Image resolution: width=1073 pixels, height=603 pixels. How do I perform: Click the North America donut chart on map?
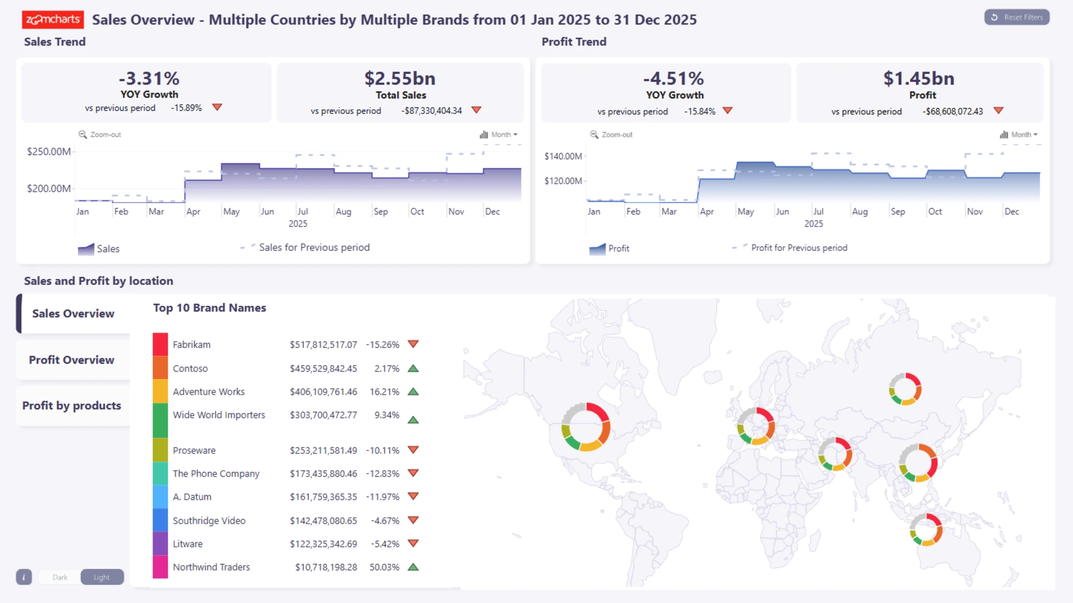click(586, 427)
